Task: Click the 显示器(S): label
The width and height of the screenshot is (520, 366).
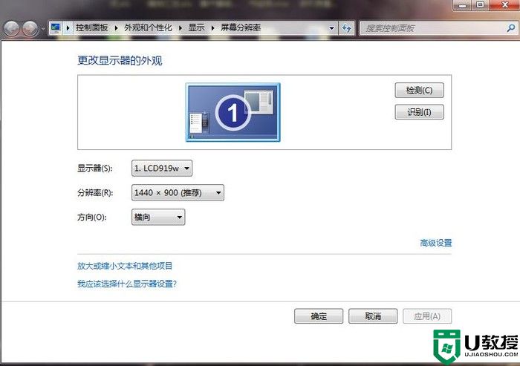Action: 95,169
